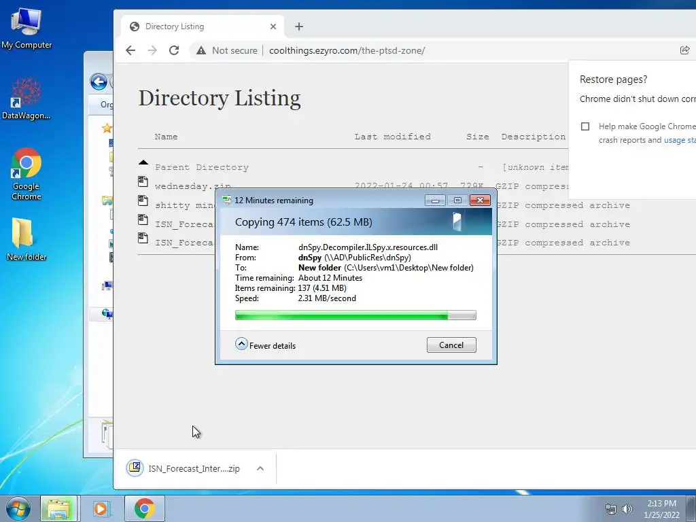Click the copy progress bar
This screenshot has height=522, width=696.
[355, 315]
